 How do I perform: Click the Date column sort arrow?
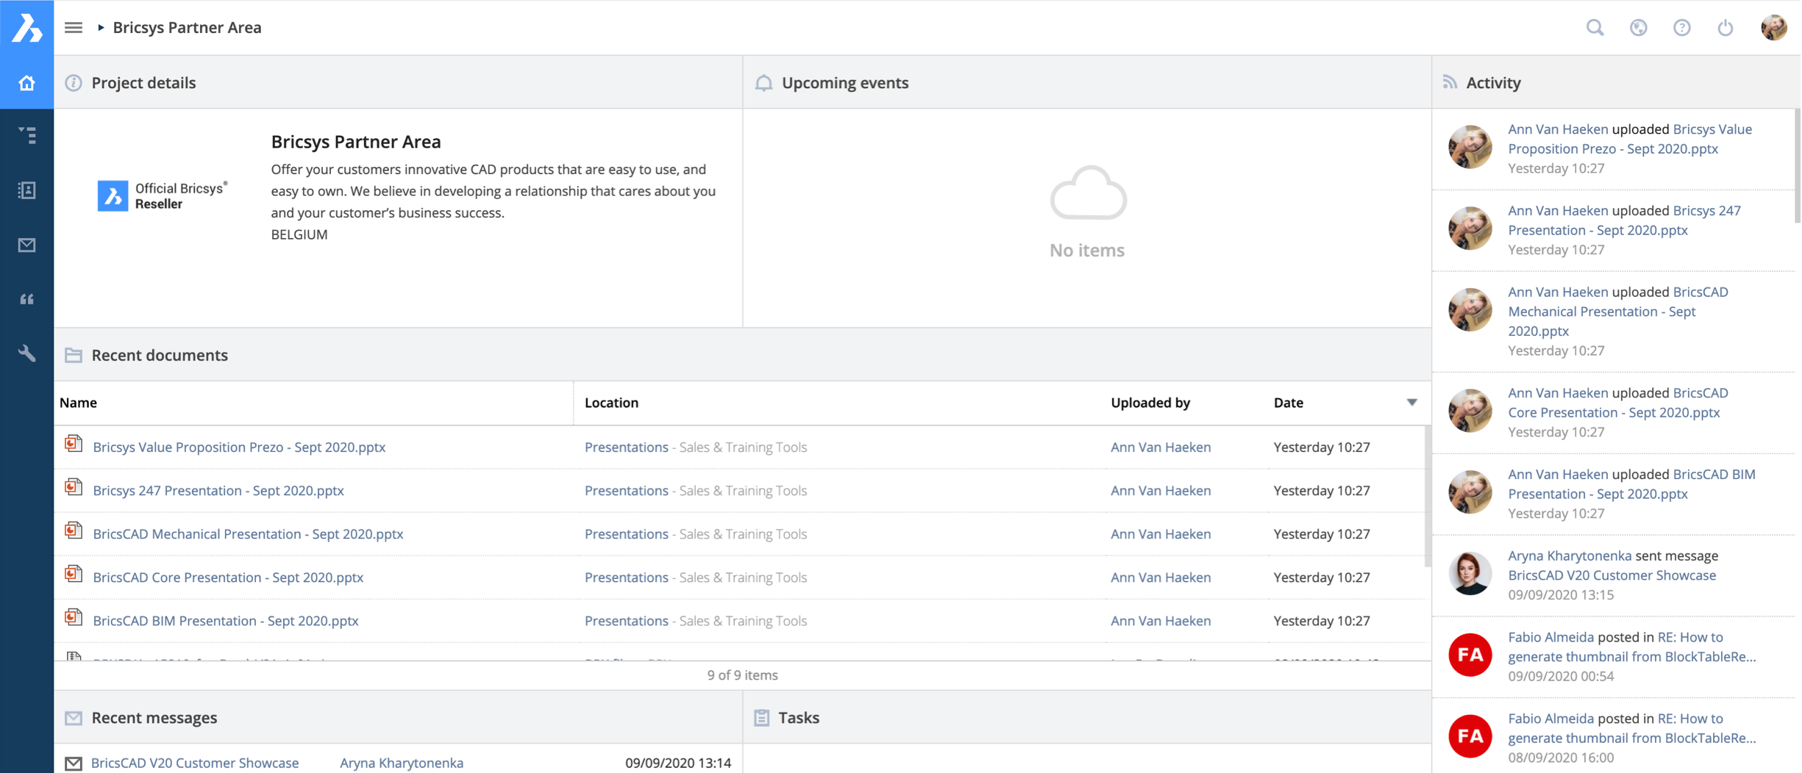1411,403
